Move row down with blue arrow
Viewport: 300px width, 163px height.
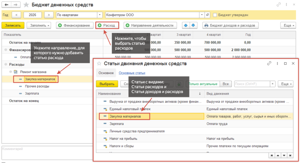193,25
